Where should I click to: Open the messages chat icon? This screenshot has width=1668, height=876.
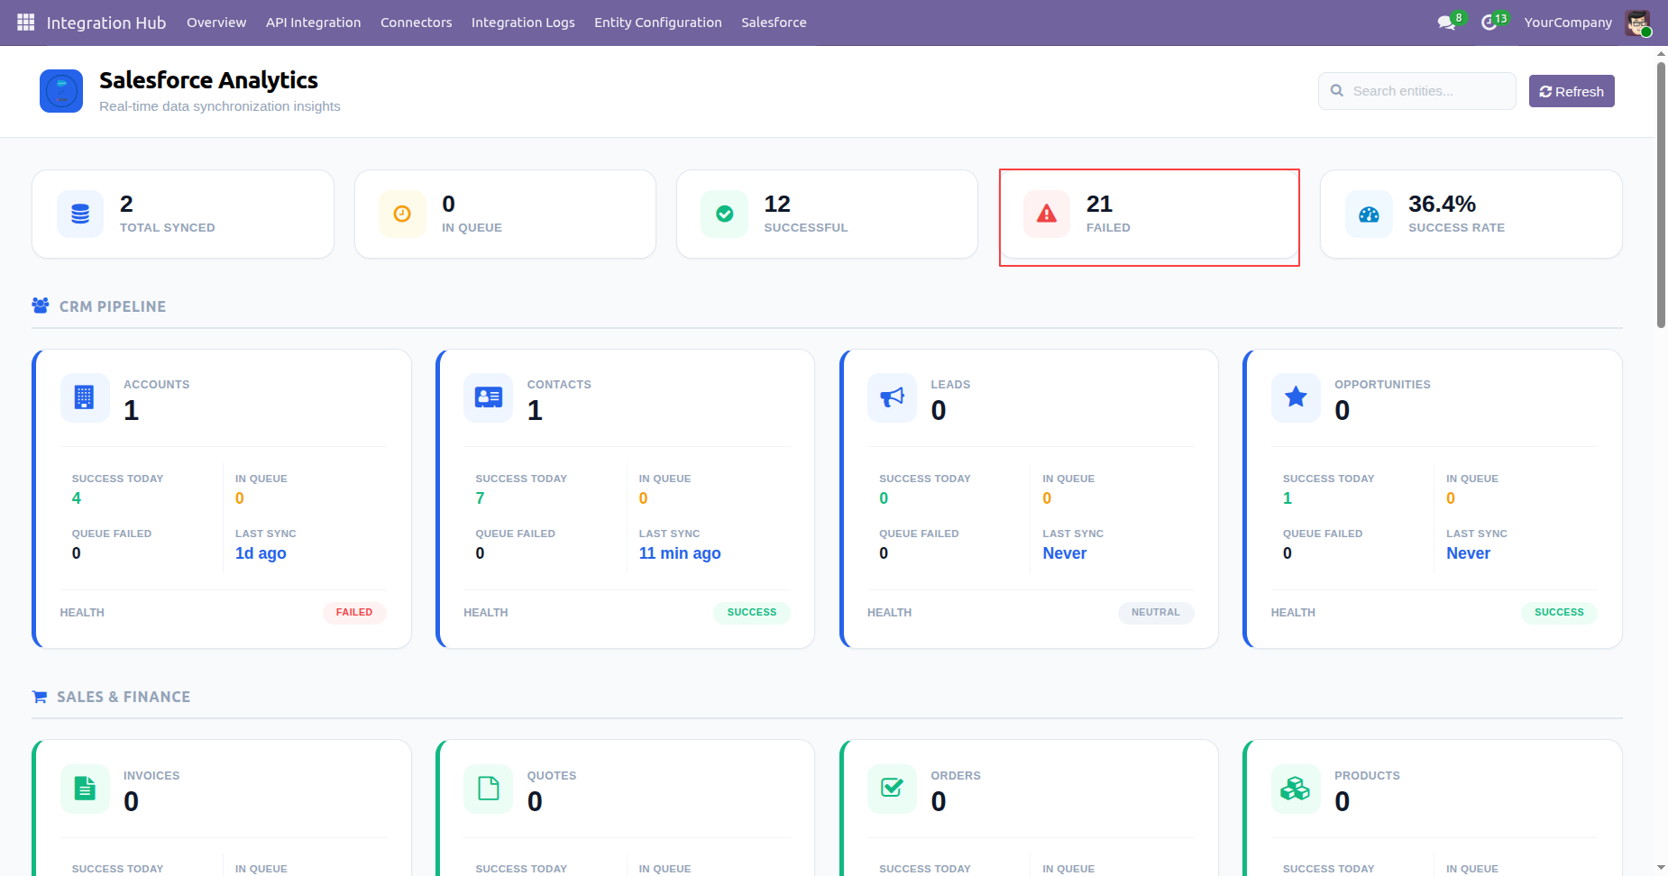click(1446, 23)
